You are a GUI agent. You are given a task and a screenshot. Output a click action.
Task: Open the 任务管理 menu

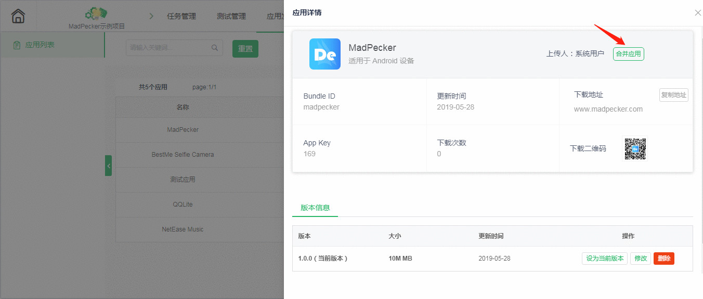pos(181,16)
